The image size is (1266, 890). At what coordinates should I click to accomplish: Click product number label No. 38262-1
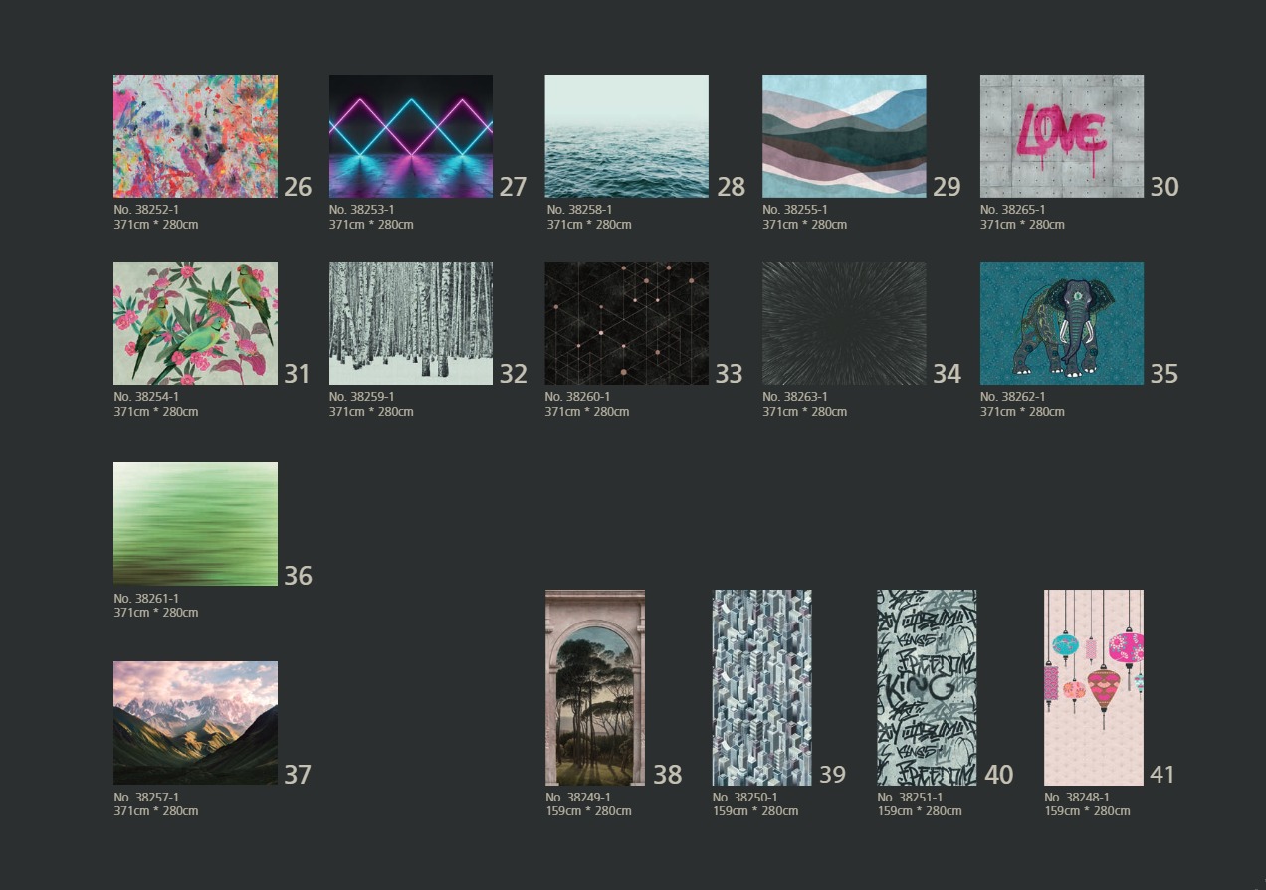click(1012, 397)
